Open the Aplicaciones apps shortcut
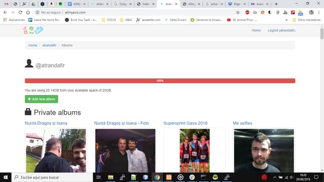Viewport: 324px width, 182px height. point(14,20)
